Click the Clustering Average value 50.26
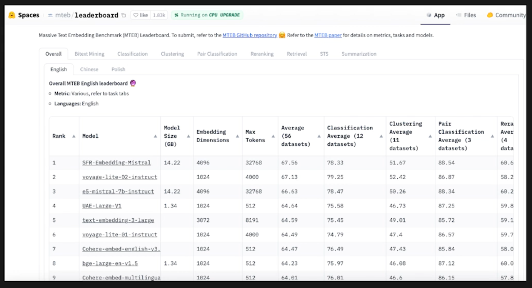532x288 pixels. [397, 191]
